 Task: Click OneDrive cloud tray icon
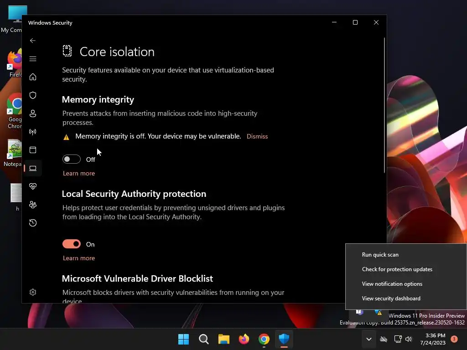384,339
